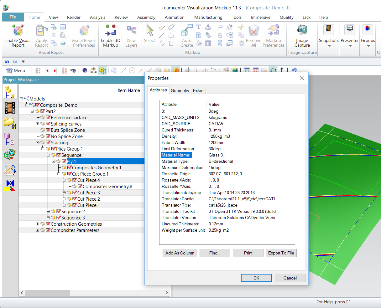Click the Select arrow tool

point(150,30)
